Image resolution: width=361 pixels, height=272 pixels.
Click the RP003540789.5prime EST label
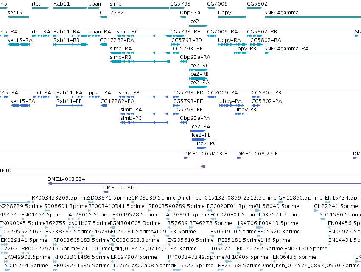coord(176,206)
